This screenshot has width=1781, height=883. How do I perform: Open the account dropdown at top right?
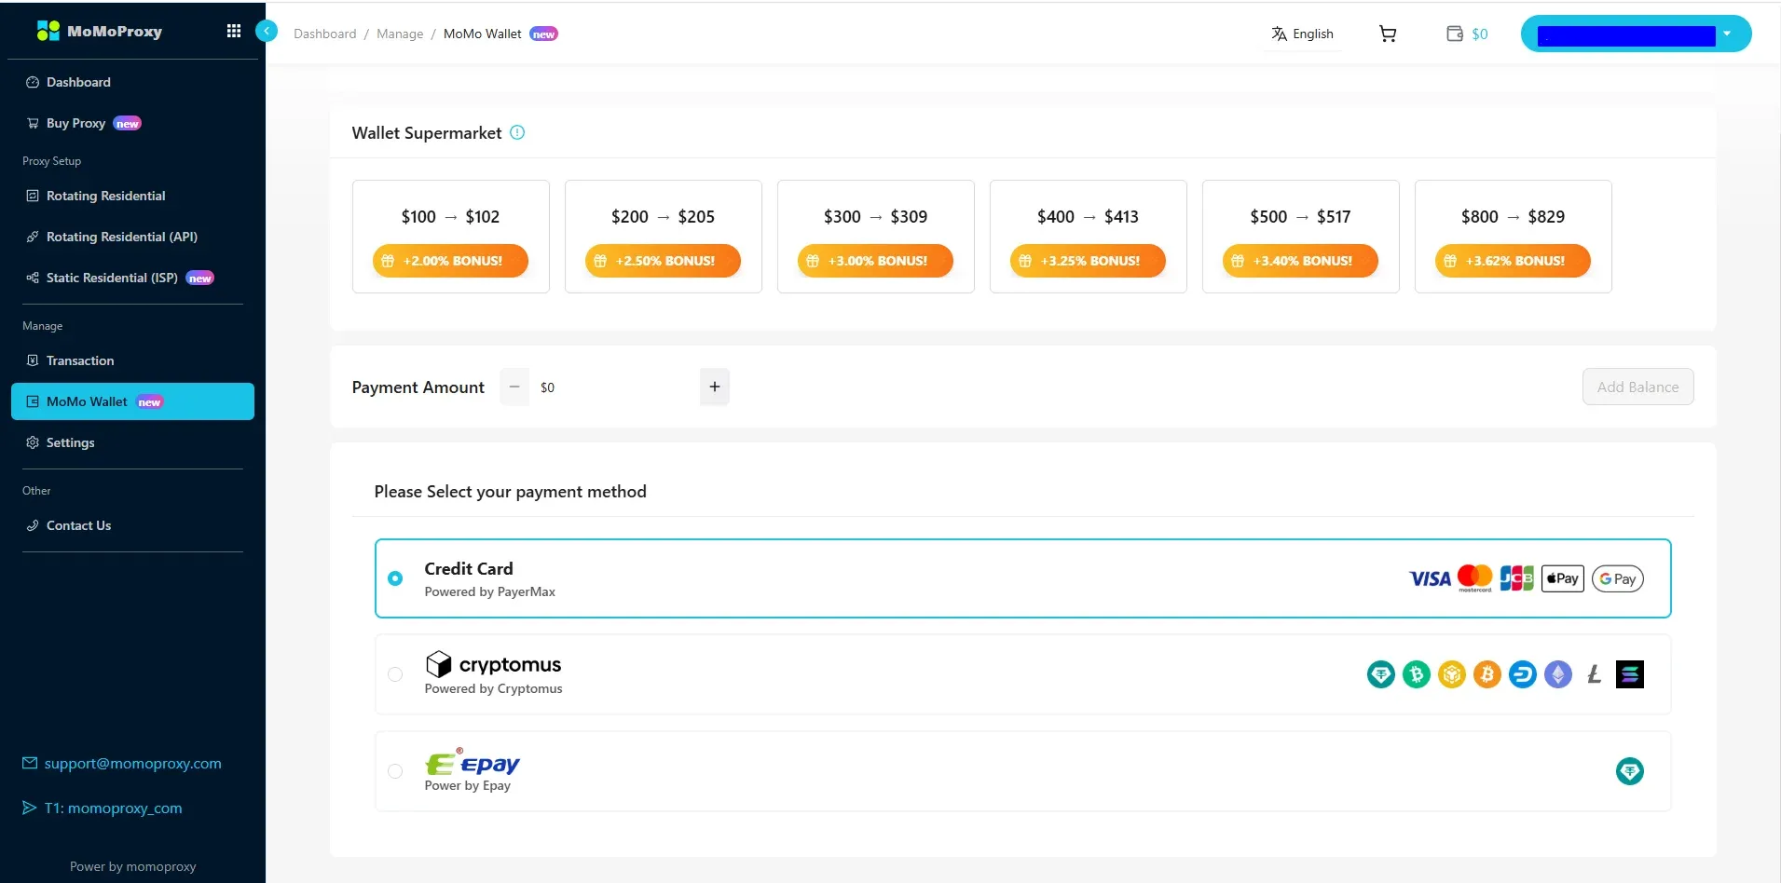1727,33
